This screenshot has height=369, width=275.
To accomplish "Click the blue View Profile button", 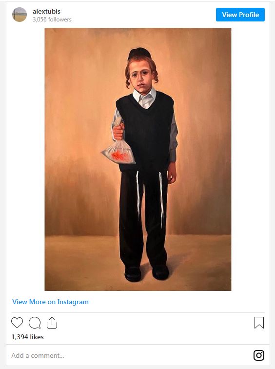I will pyautogui.click(x=240, y=15).
